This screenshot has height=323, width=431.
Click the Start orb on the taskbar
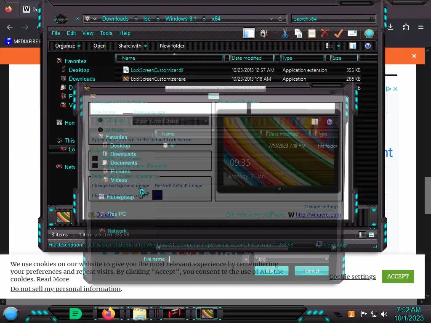coord(11,314)
